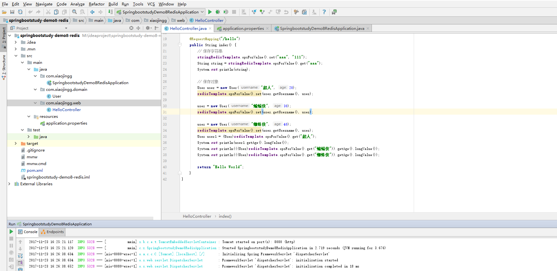This screenshot has height=271, width=557.
Task: Select the Console tab
Action: (x=28, y=232)
